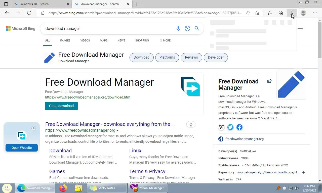322x193 pixels.
Task: Open the freedownloadmanager.org/download.htm URL
Action: click(x=88, y=97)
